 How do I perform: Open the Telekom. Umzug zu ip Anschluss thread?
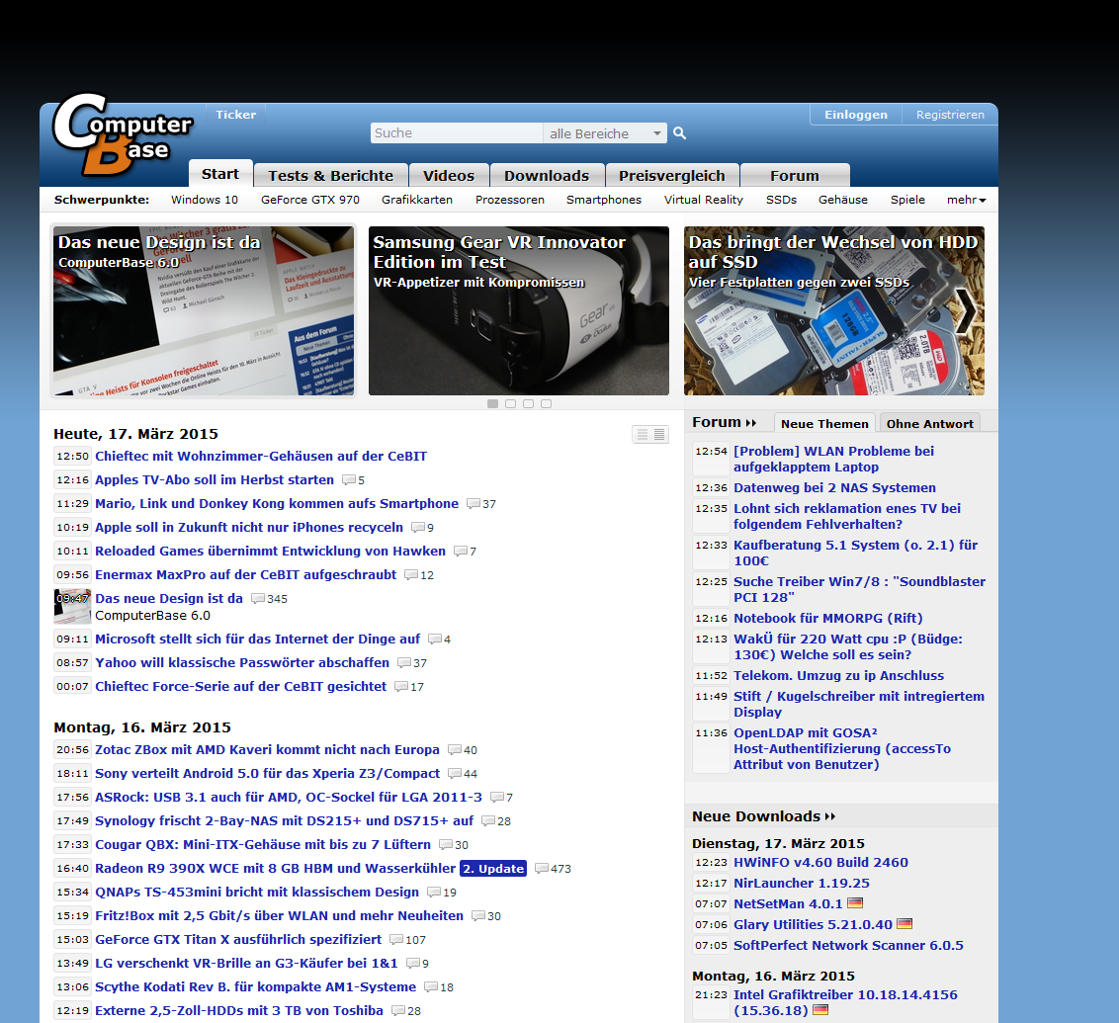[838, 675]
